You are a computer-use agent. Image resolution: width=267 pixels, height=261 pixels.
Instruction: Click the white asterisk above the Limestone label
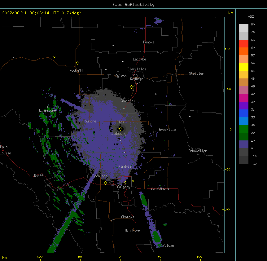click(x=47, y=107)
